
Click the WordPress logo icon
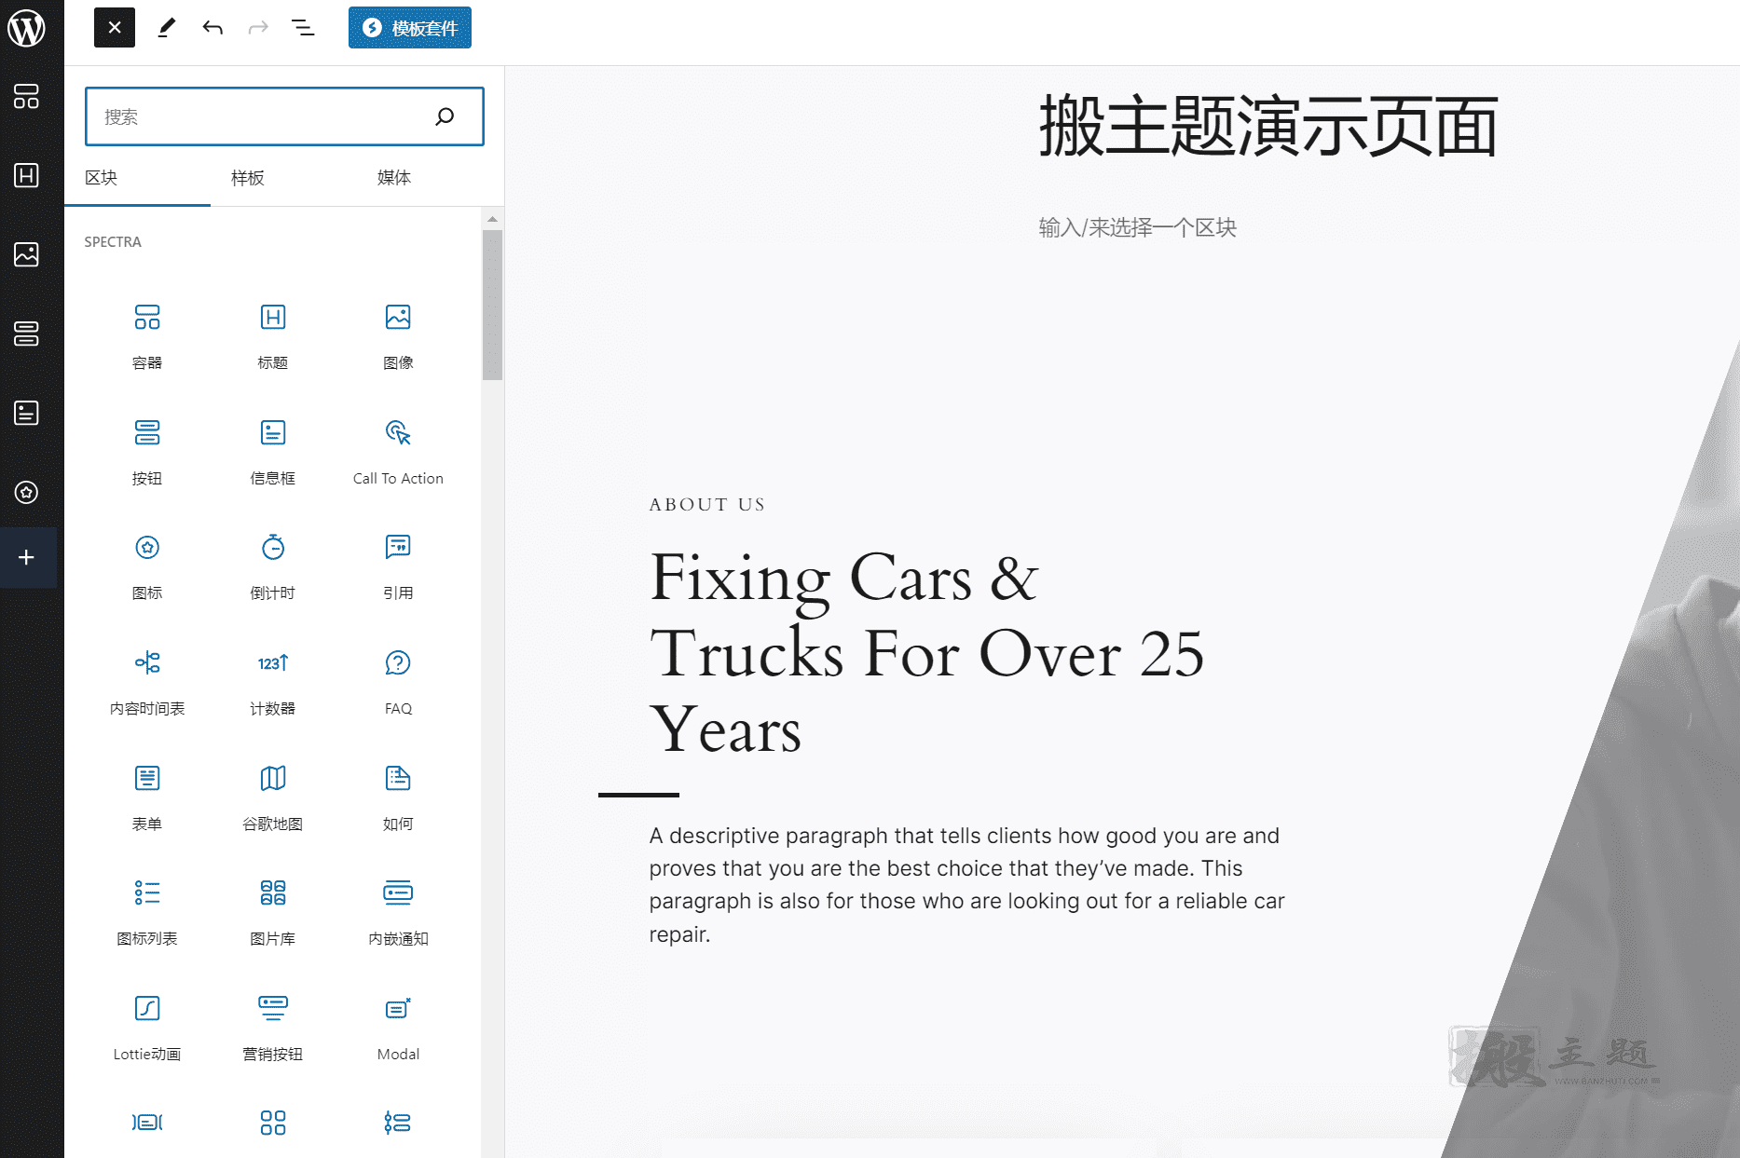[27, 28]
